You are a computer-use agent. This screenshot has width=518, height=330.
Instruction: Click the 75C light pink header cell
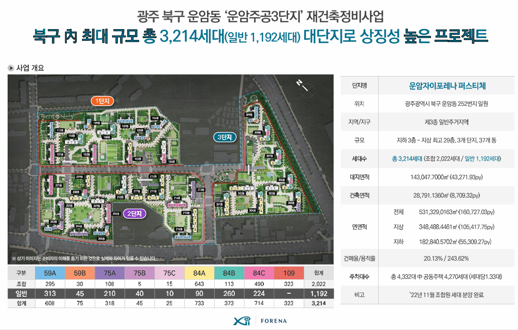pos(169,273)
